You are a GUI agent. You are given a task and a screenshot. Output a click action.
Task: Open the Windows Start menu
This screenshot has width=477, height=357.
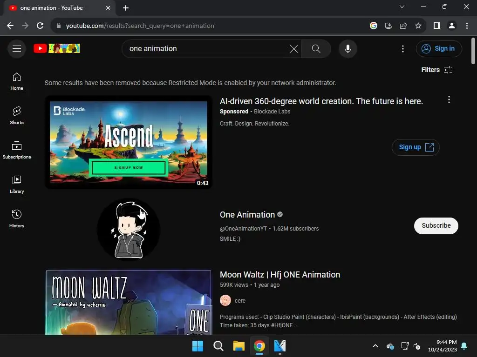coord(198,346)
